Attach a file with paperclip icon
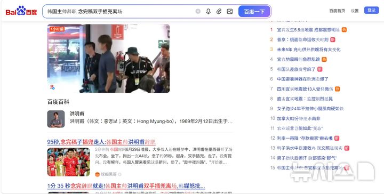 (219, 11)
